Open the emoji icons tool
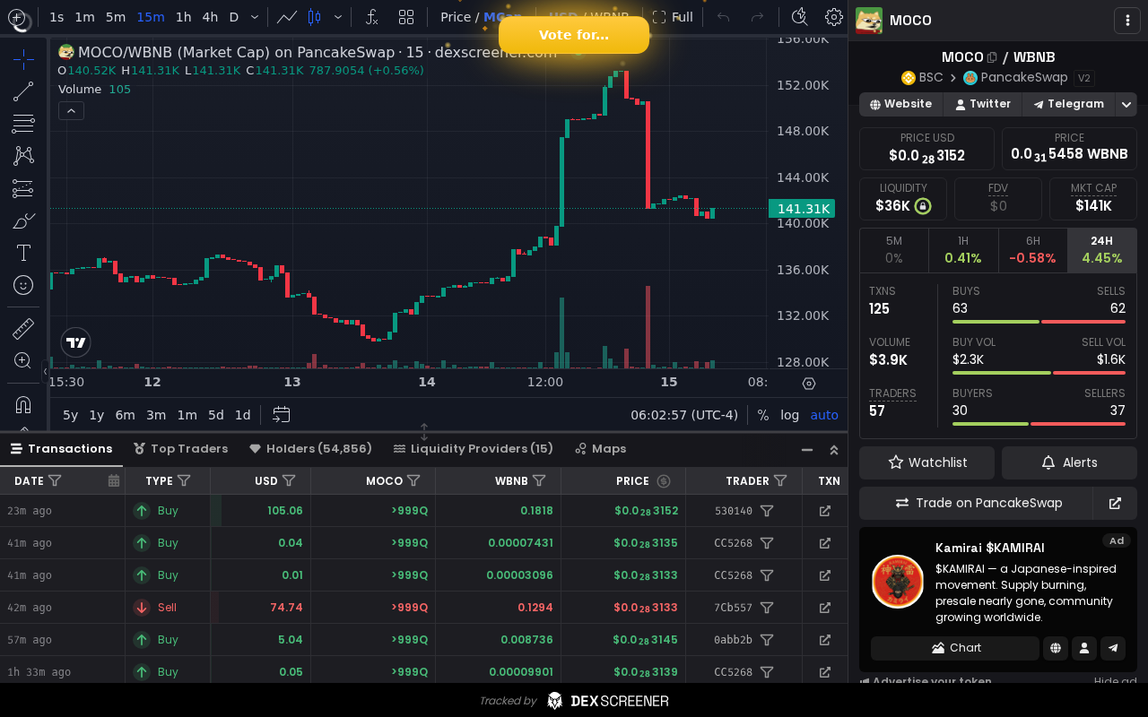This screenshot has height=717, width=1148. point(23,285)
